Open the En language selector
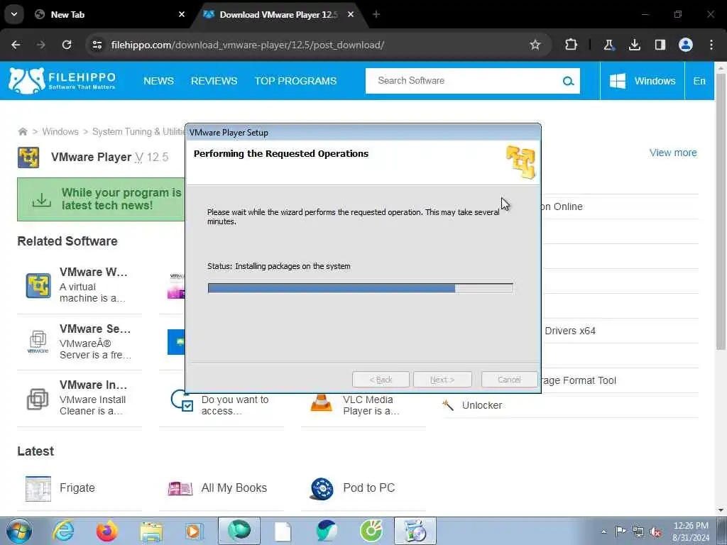 tap(699, 81)
